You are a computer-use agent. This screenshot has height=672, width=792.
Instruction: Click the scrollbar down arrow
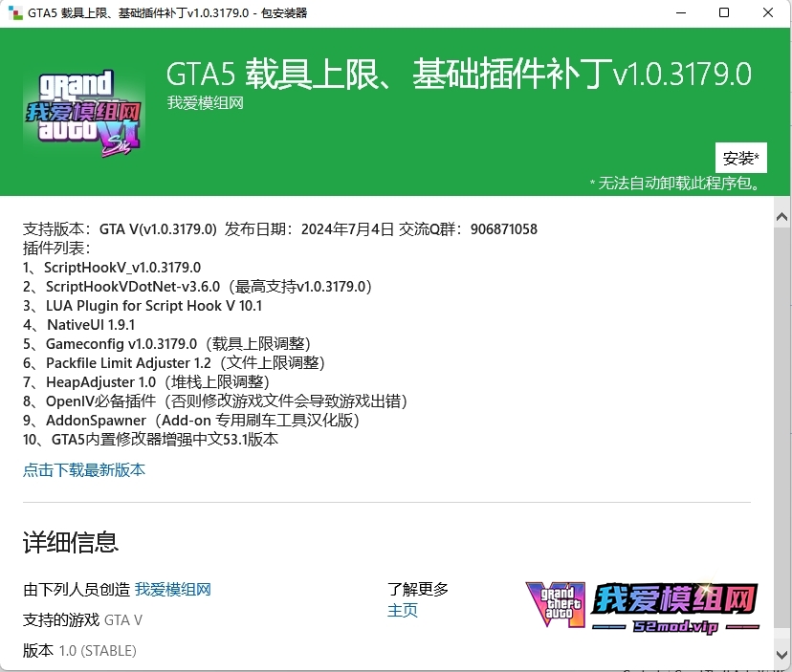pos(781,655)
